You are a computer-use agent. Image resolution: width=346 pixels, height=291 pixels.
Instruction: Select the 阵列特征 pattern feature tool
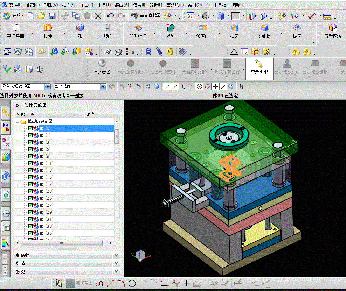pos(138,31)
